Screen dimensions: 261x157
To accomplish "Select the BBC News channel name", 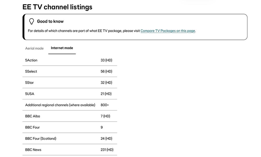I will [33, 150].
